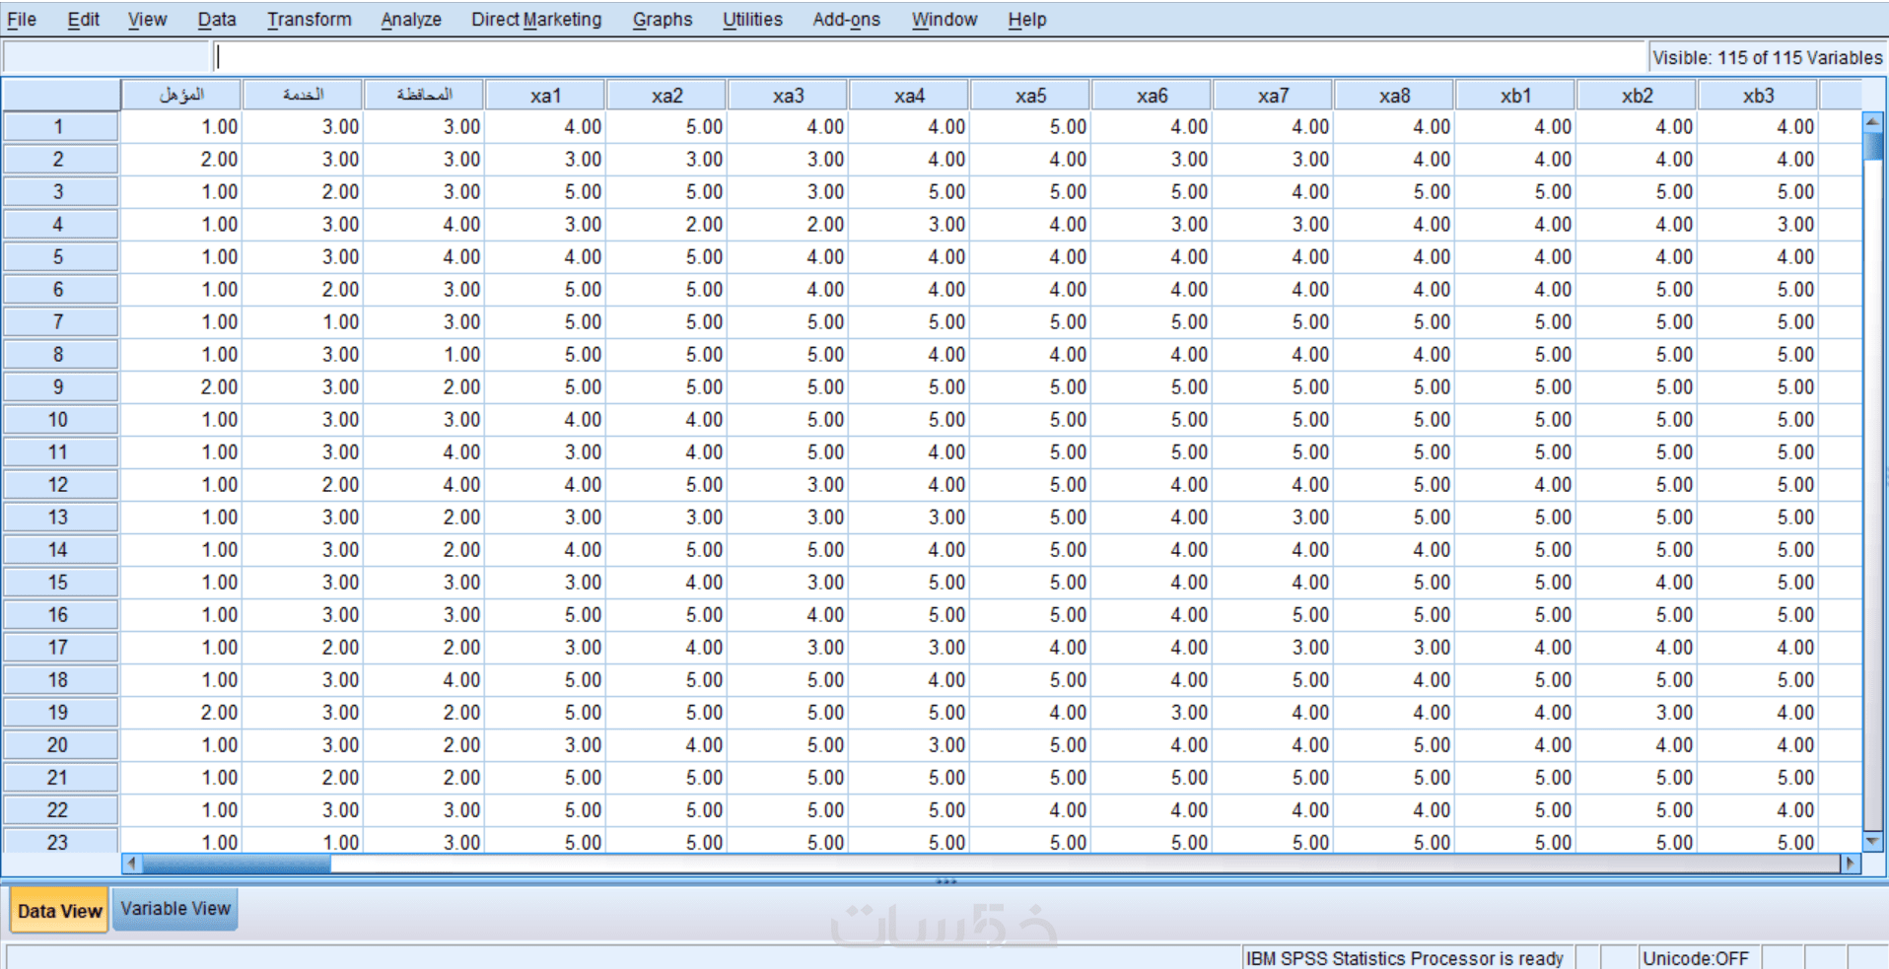Image resolution: width=1889 pixels, height=969 pixels.
Task: Click the xa4 cell in row 13
Action: click(909, 517)
